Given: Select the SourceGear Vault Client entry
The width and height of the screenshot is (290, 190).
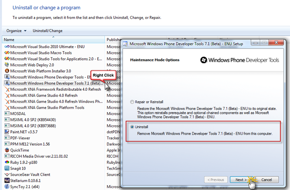Looking at the screenshot, I should click(x=53, y=174).
